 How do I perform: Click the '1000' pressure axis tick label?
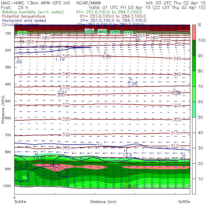click(x=7, y=186)
